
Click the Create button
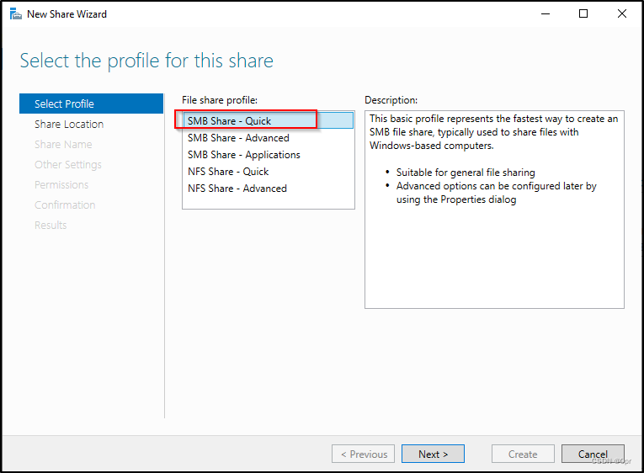(x=523, y=454)
